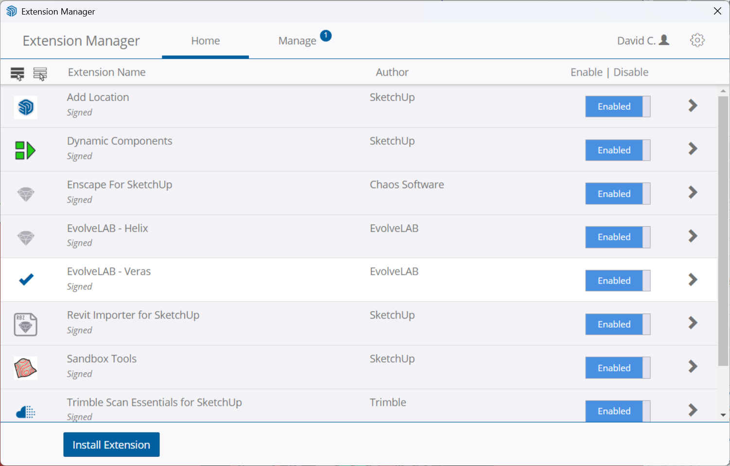
Task: Select the Dynamic Components extension name
Action: (x=120, y=141)
